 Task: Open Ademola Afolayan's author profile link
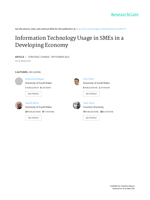[35, 79]
